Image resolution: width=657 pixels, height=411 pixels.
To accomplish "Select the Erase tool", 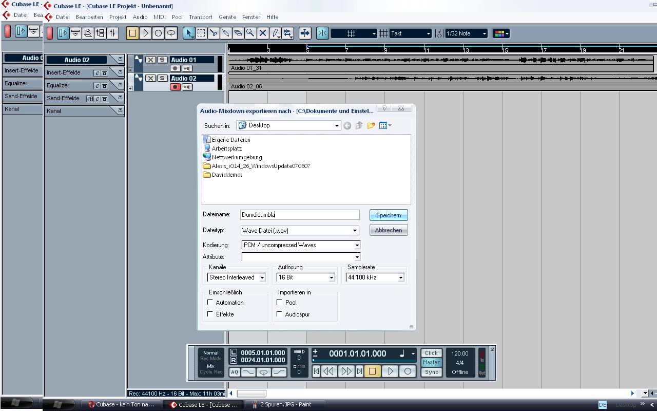I will (238, 33).
